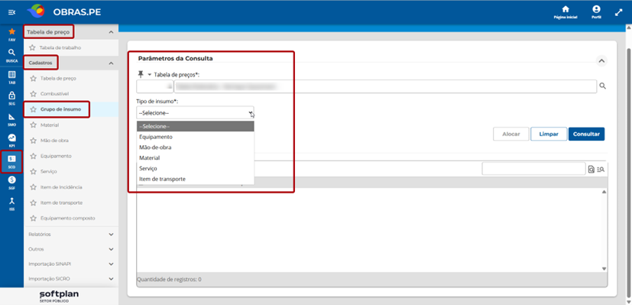Click the Consultar button
The width and height of the screenshot is (632, 305).
coord(586,135)
